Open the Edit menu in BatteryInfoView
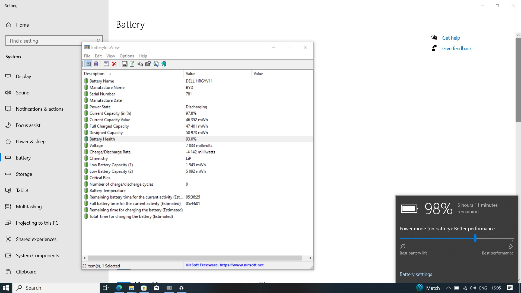 point(98,56)
